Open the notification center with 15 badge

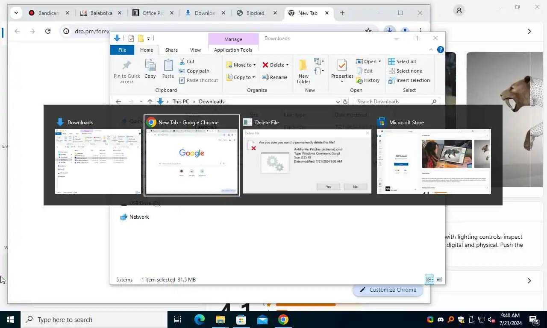point(534,319)
